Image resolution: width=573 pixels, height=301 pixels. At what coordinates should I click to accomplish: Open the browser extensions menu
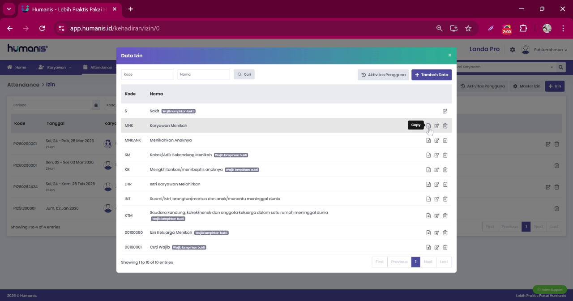click(x=523, y=28)
